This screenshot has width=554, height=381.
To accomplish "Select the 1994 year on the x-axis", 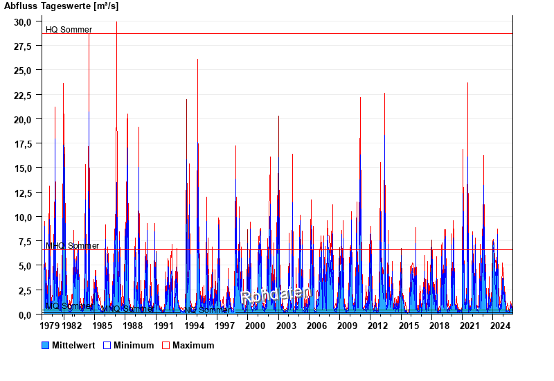I will coord(194,325).
